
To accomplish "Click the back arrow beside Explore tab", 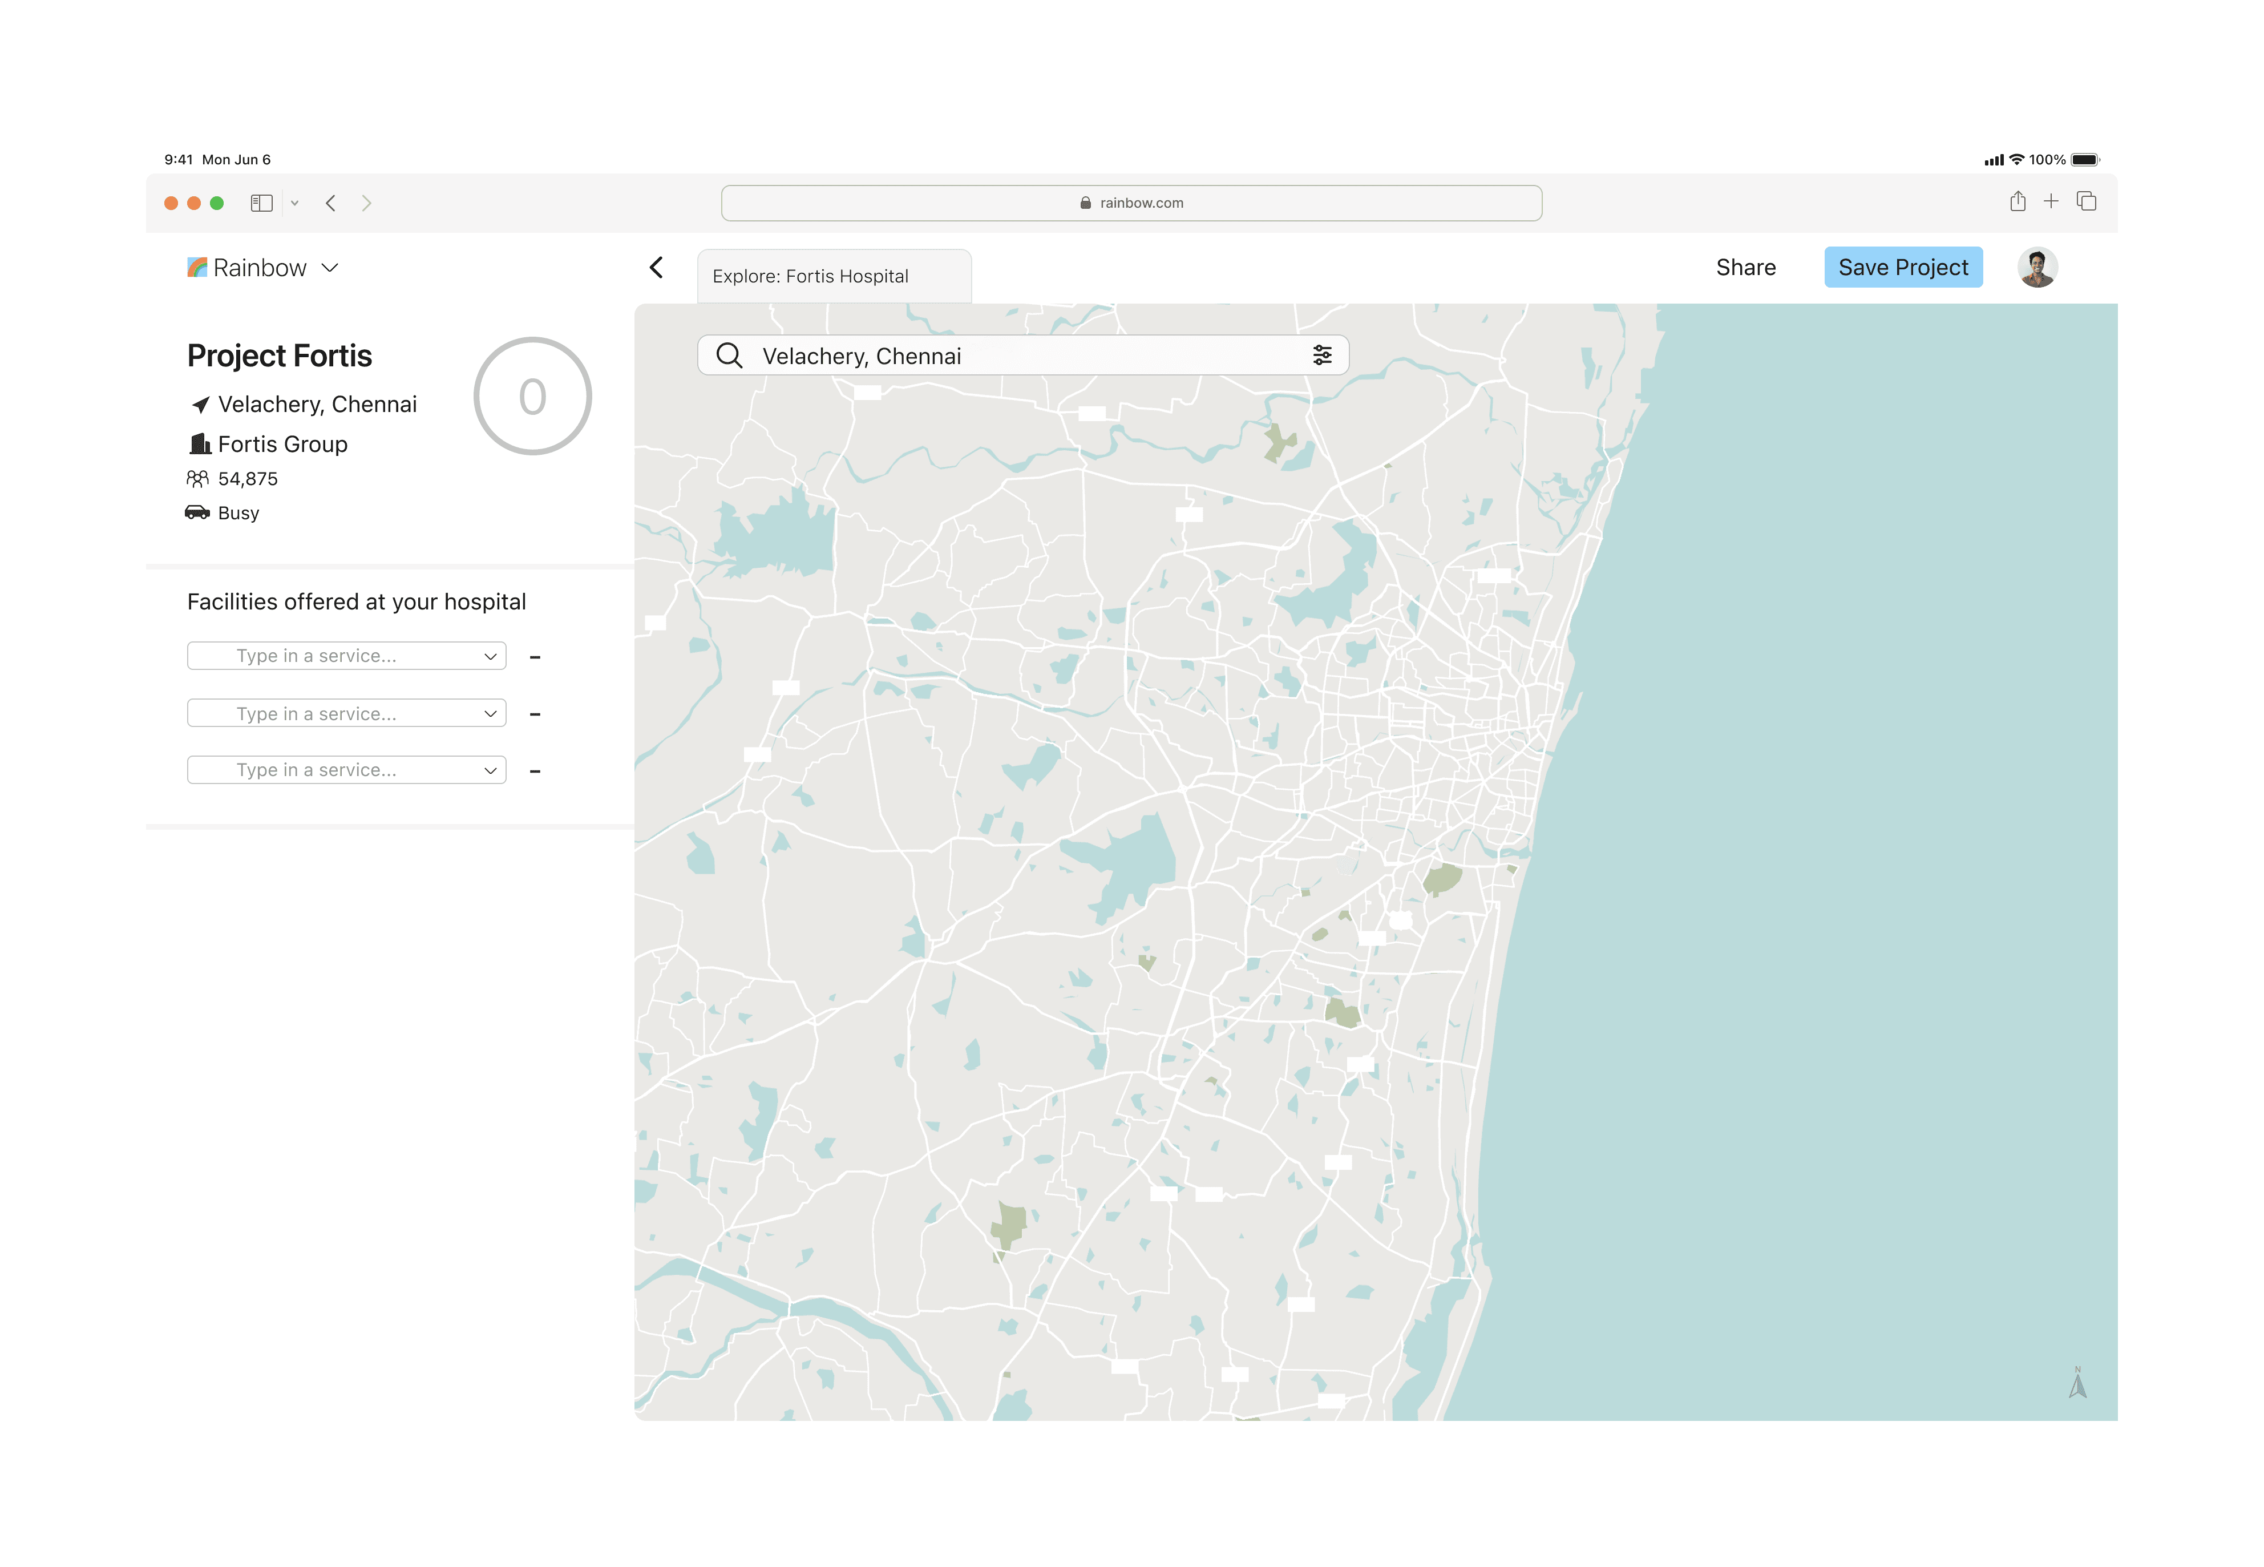I will pos(657,267).
